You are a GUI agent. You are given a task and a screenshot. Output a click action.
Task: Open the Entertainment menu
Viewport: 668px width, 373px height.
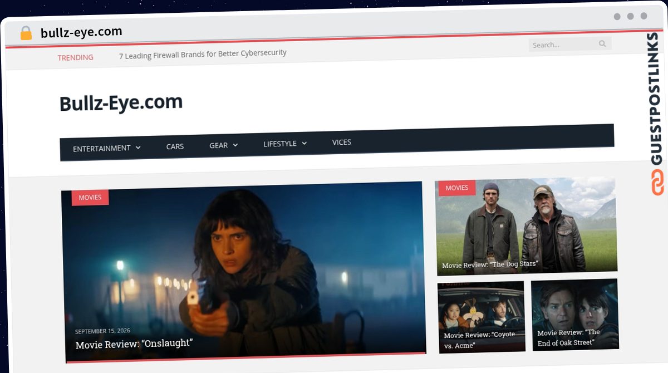(x=107, y=148)
